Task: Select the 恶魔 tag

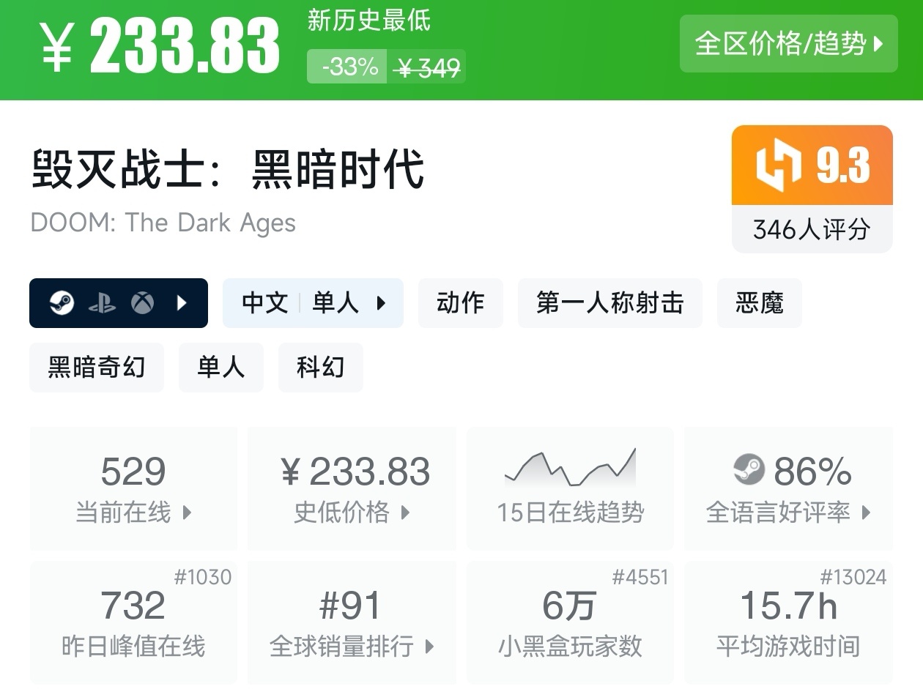Action: (x=759, y=303)
